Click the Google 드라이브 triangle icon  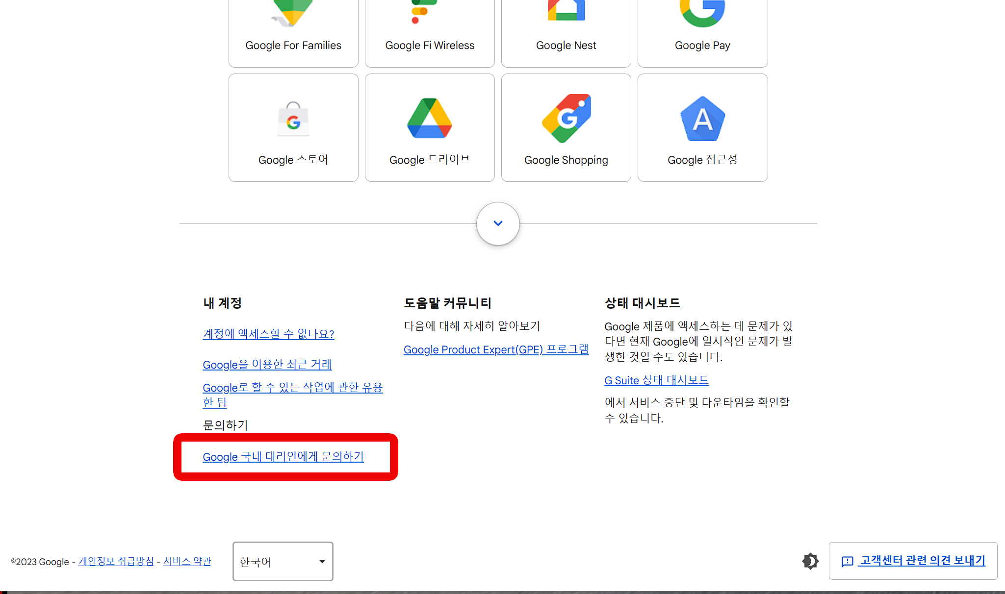(430, 118)
